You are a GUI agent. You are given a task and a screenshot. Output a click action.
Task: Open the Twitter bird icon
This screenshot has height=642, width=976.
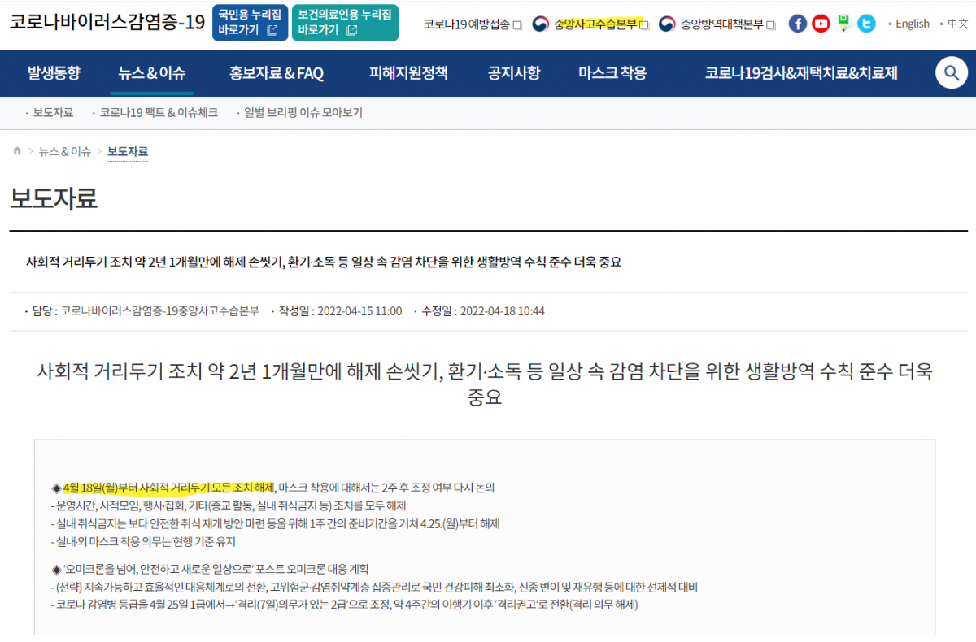pyautogui.click(x=867, y=24)
